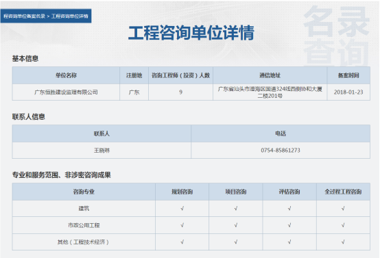Click the 咨询工程师（投资）人数 header
This screenshot has width=380, height=258.
point(180,75)
